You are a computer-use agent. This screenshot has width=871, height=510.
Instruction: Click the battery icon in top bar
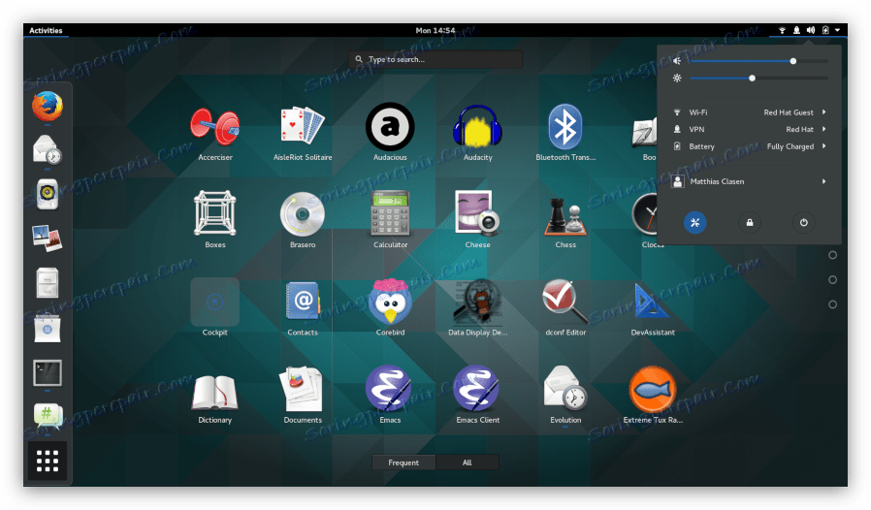point(825,31)
